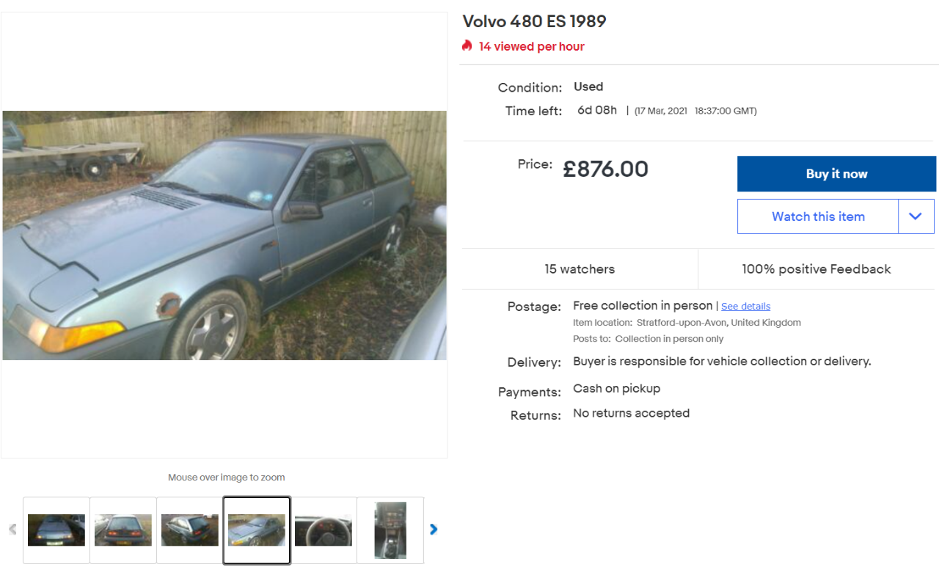Select the currently highlighted fourth thumbnail

pos(257,530)
